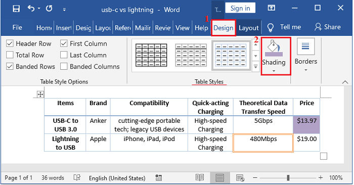
Task: Click the Save icon in the title bar
Action: coord(16,9)
